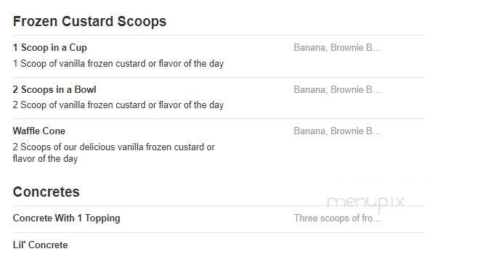Select the 1 Scoop in a Cup item
Image resolution: width=496 pixels, height=262 pixels.
pyautogui.click(x=50, y=48)
